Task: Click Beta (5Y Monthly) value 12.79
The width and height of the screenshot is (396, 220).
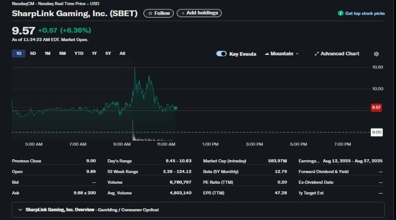Action: (x=281, y=171)
